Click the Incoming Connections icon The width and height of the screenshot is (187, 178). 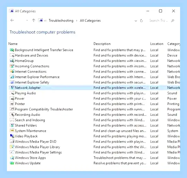click(12, 66)
